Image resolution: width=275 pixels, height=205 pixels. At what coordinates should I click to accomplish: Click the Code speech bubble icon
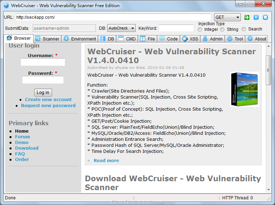[162, 39]
